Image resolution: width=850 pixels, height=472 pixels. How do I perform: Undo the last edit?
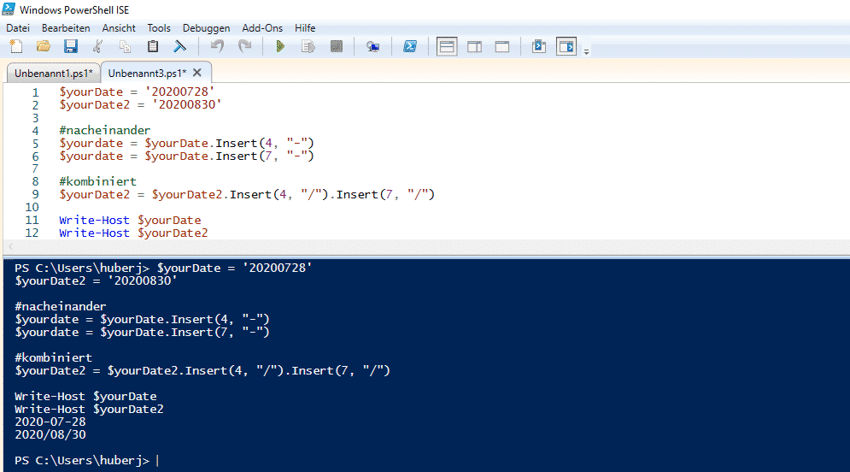(x=217, y=47)
